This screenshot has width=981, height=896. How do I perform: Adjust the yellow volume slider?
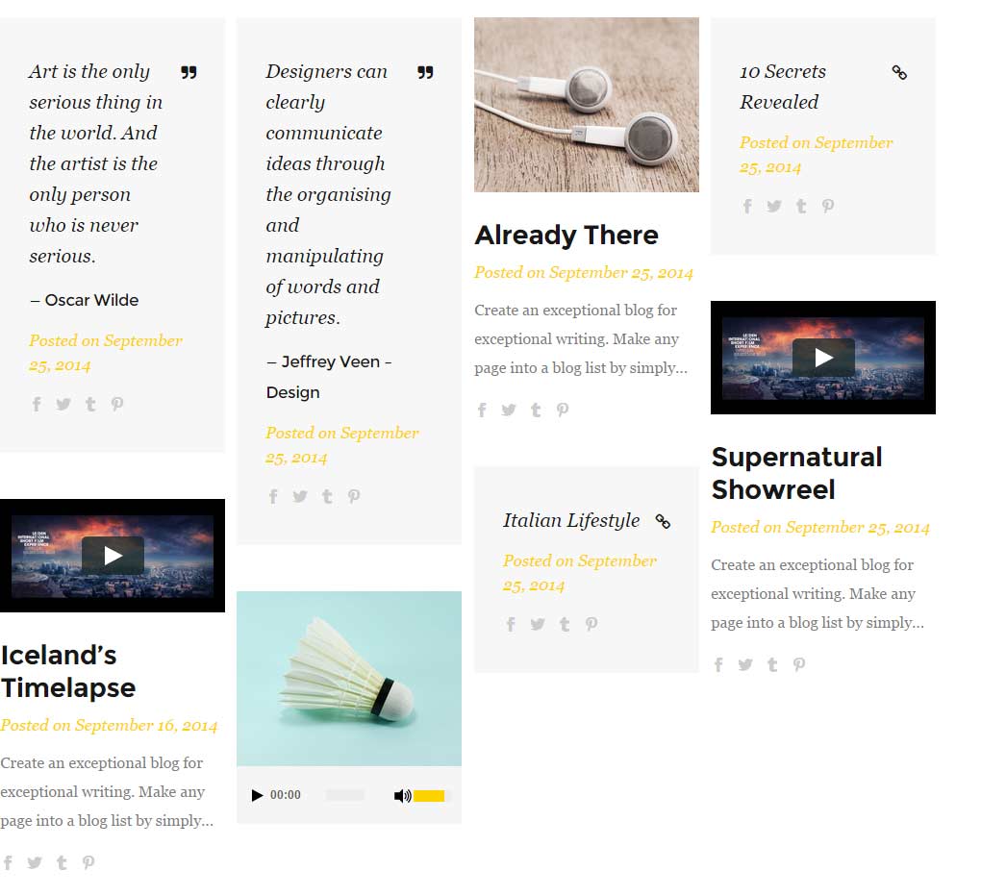pos(430,795)
